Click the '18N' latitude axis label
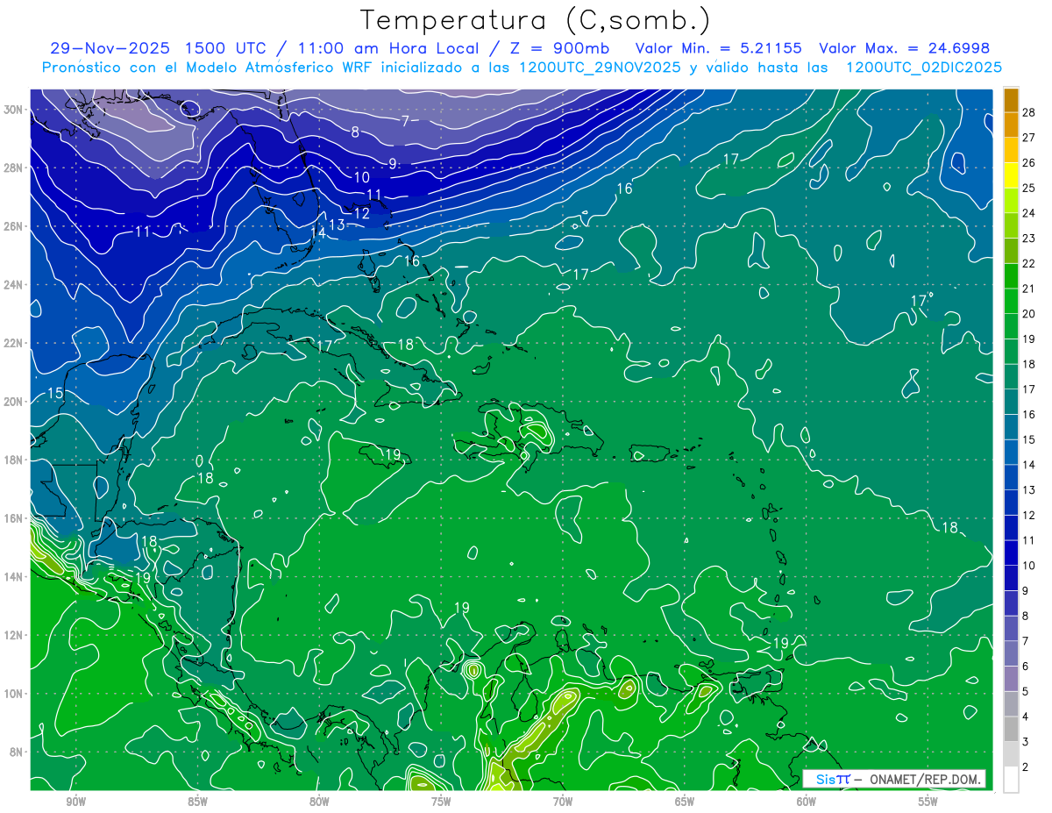The image size is (1052, 813). click(x=12, y=460)
